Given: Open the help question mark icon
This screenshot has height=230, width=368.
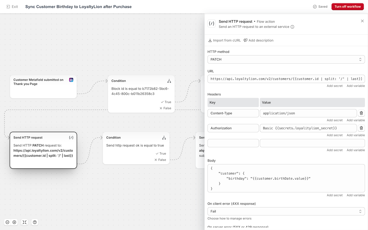Looking at the screenshot, I should [x=35, y=222].
